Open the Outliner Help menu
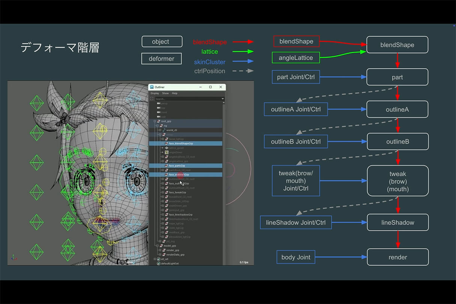The height and width of the screenshot is (304, 456). tap(175, 93)
